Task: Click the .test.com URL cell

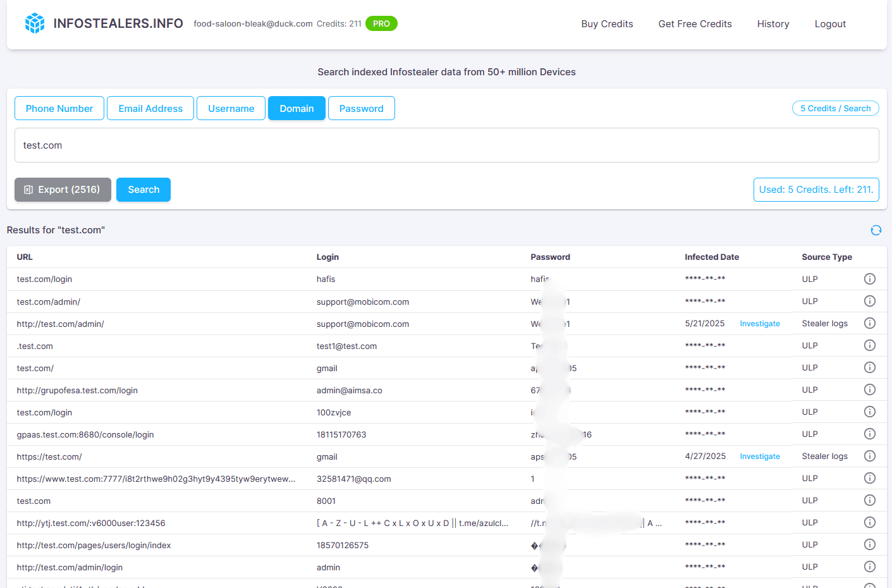Action: [x=35, y=346]
